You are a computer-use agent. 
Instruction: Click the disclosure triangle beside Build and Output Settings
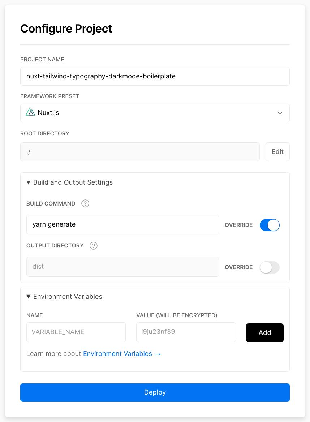point(29,182)
